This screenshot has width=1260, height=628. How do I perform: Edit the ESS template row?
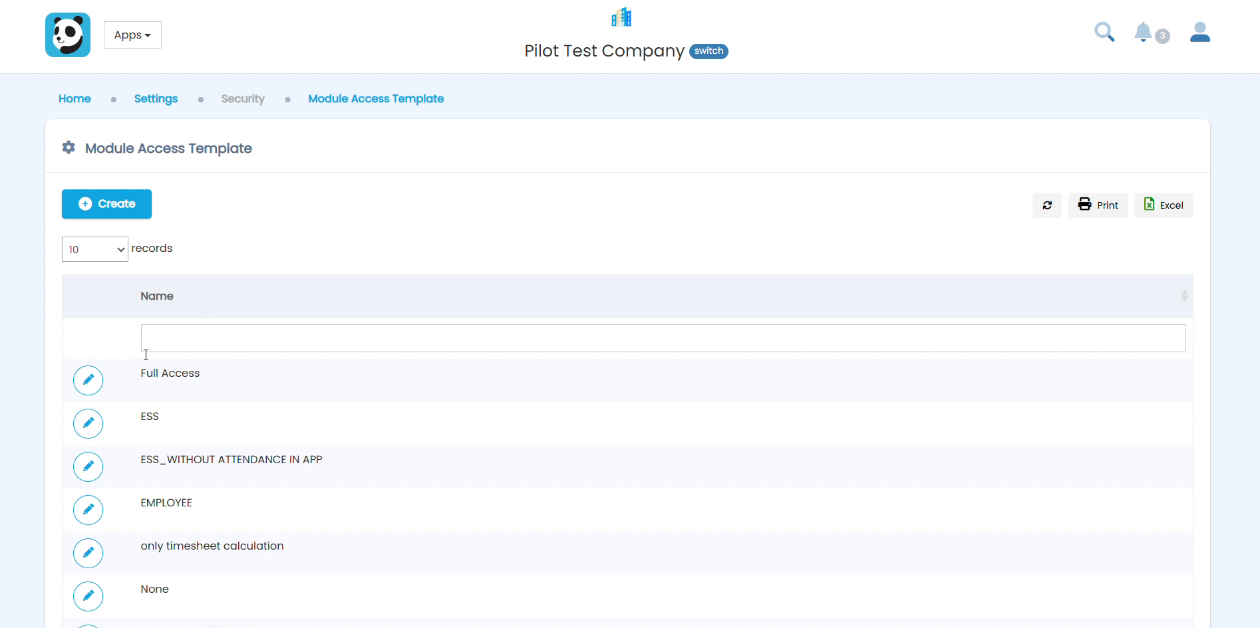pos(88,423)
